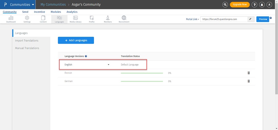Delete the Finnish language with trash icon
278x130 pixels.
(x=249, y=73)
